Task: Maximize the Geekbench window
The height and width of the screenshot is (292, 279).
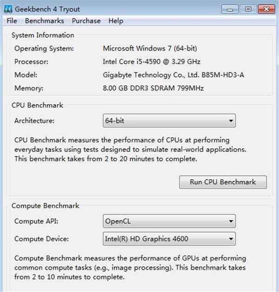Action: pos(247,8)
